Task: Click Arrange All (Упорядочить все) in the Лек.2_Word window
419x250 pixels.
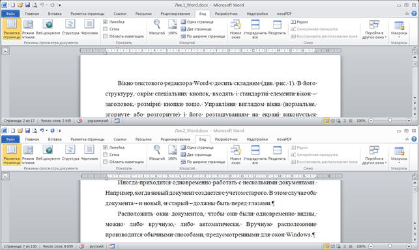Action: point(255,155)
